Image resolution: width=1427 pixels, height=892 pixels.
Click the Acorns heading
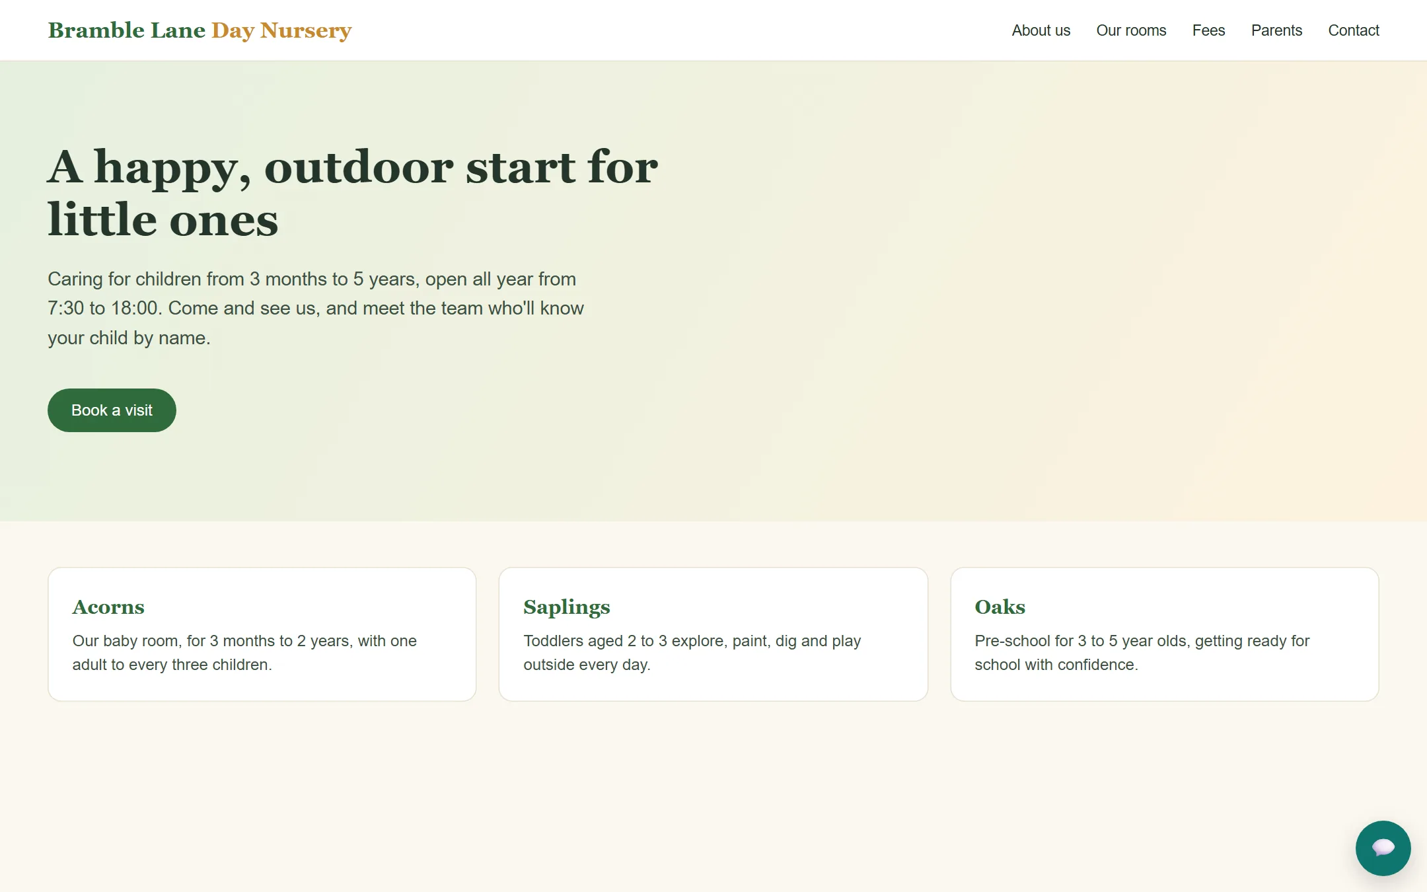(x=108, y=607)
